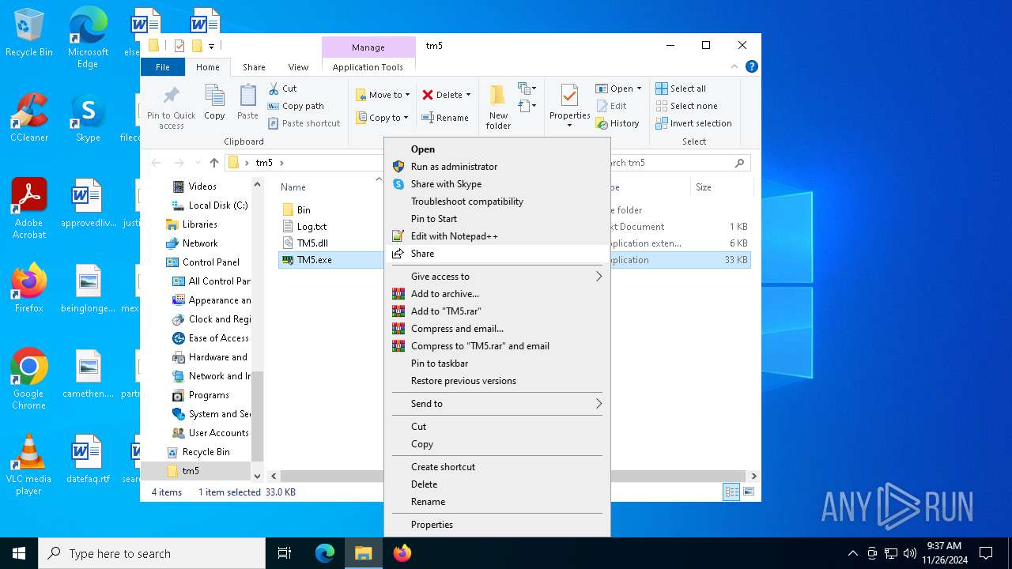This screenshot has height=569, width=1012.
Task: Open the ribbon Open dropdown
Action: pos(618,89)
